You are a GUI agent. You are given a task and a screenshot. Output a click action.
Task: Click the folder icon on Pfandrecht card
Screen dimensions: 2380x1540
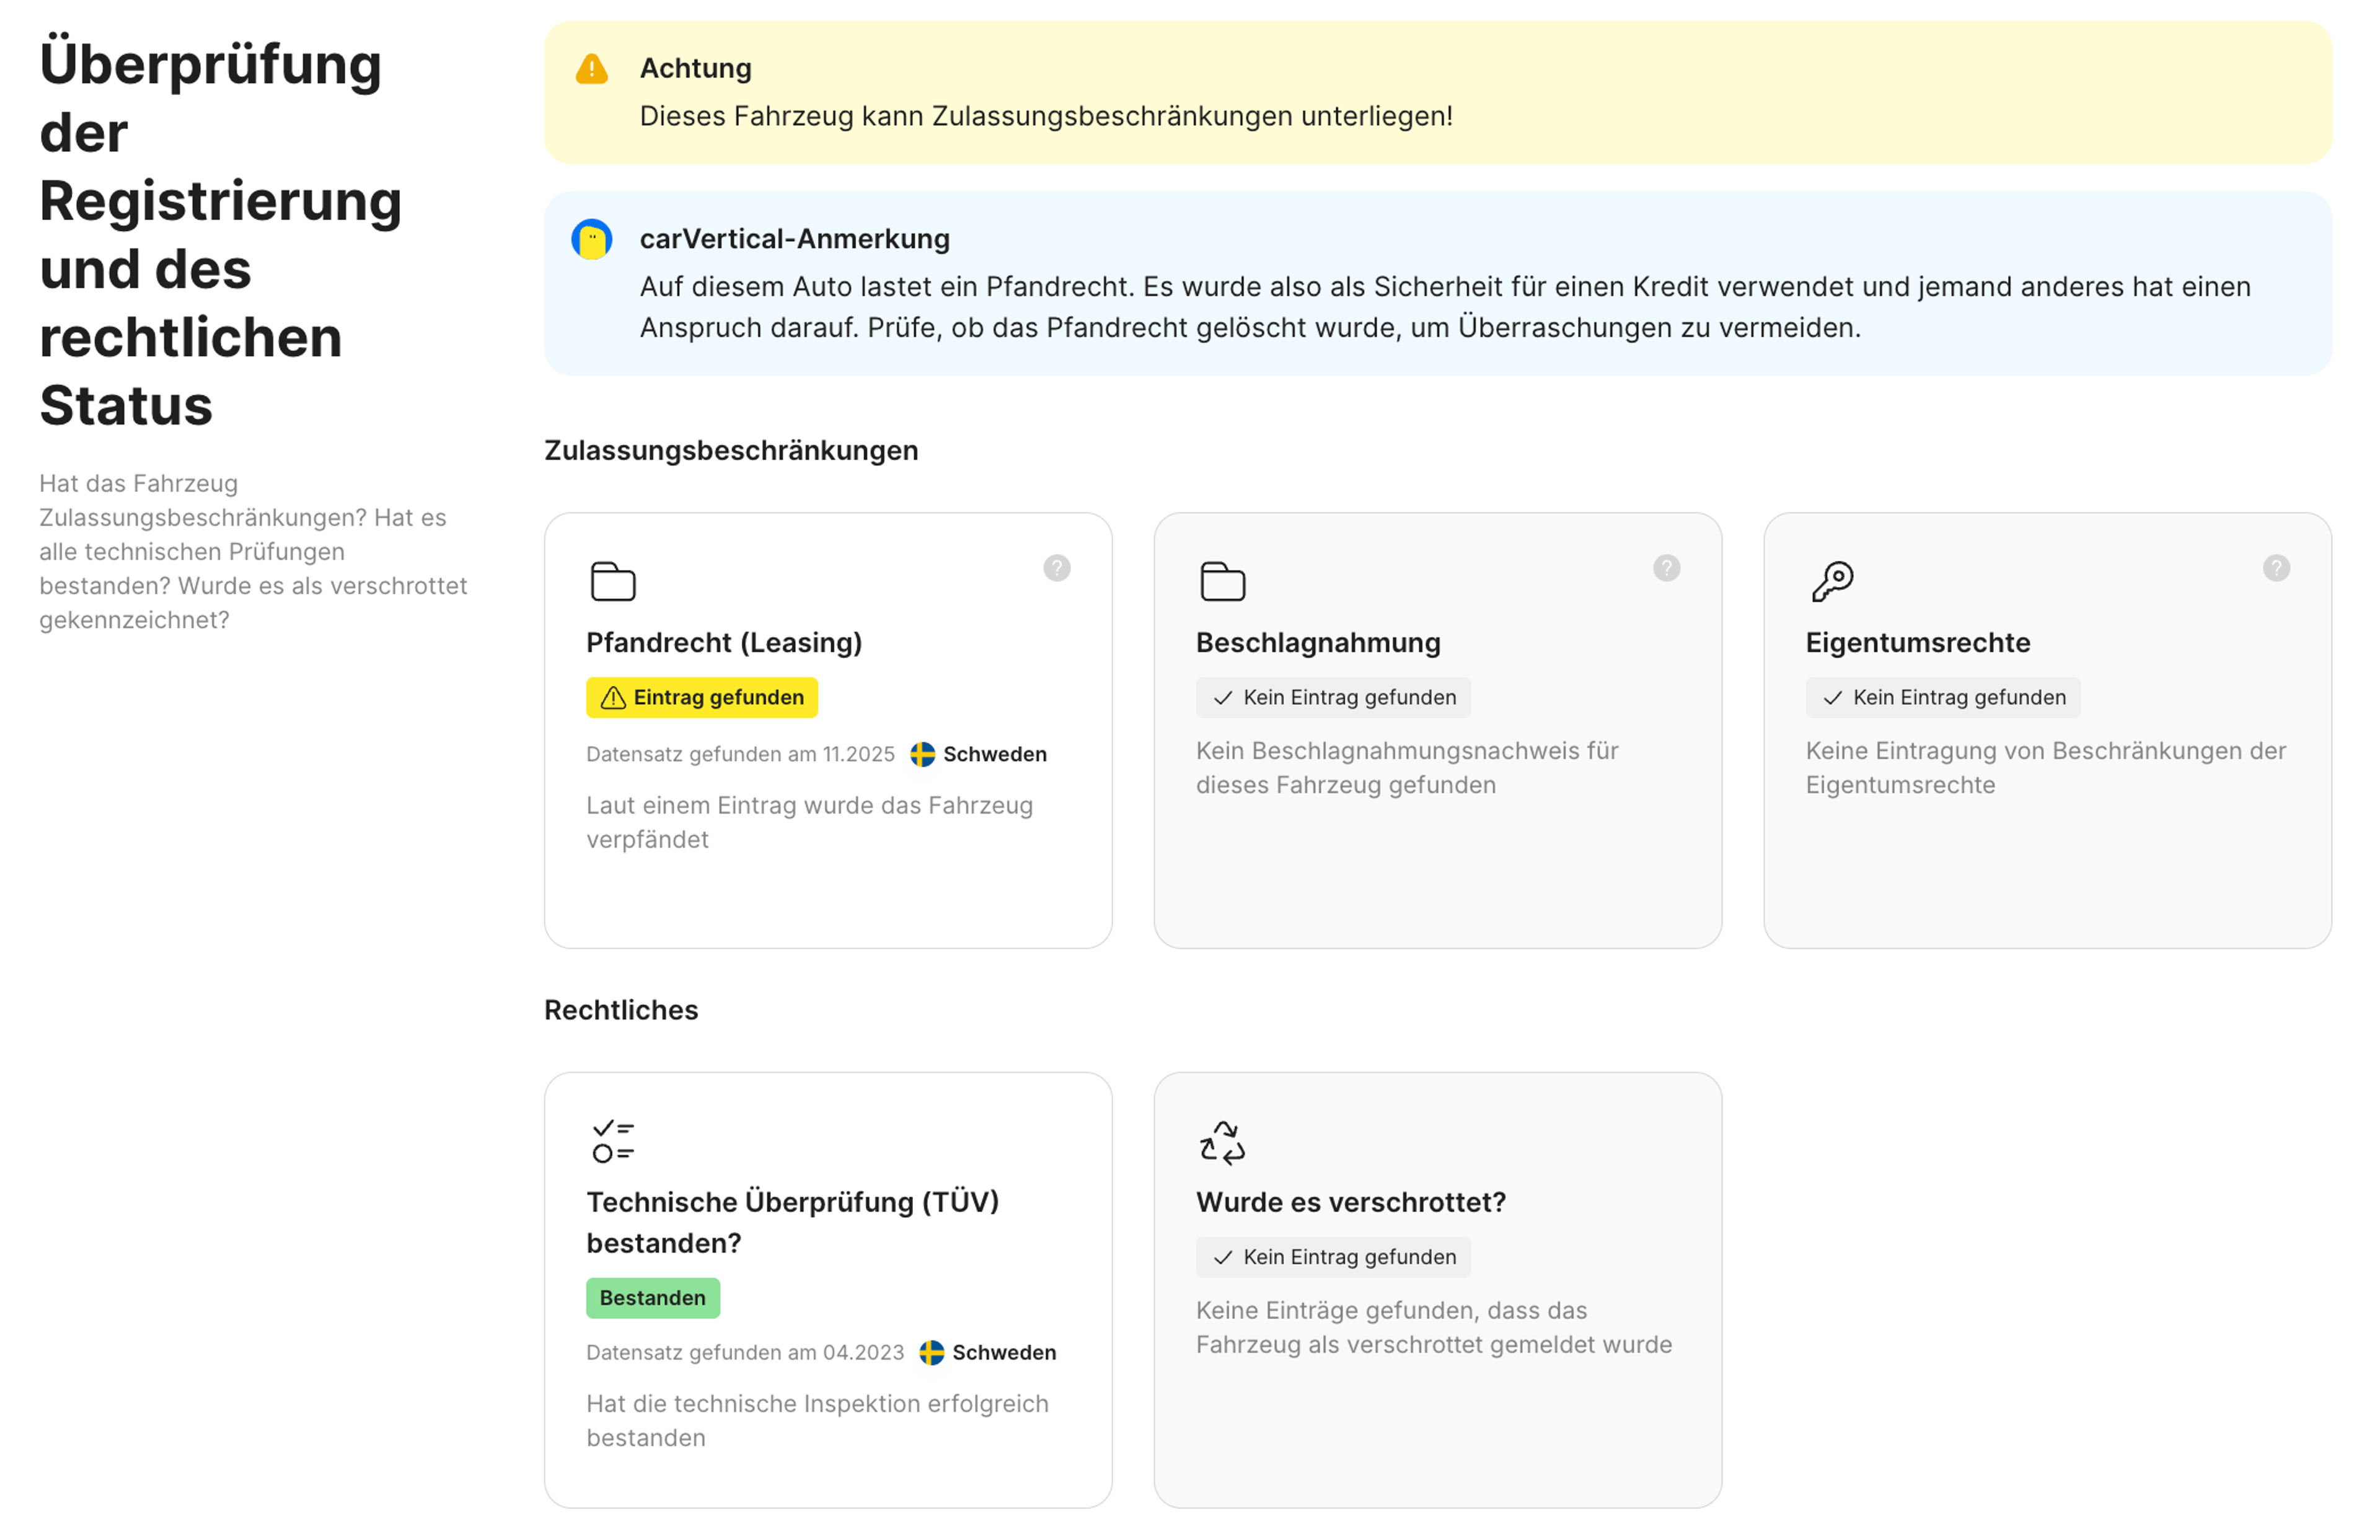tap(613, 581)
